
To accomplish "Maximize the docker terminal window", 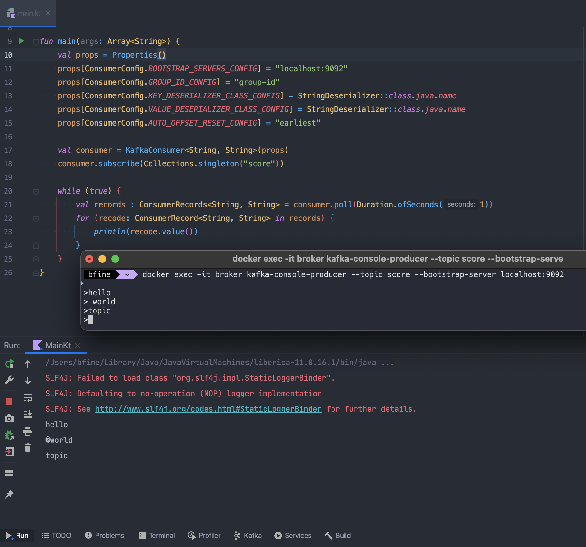I will (x=115, y=259).
